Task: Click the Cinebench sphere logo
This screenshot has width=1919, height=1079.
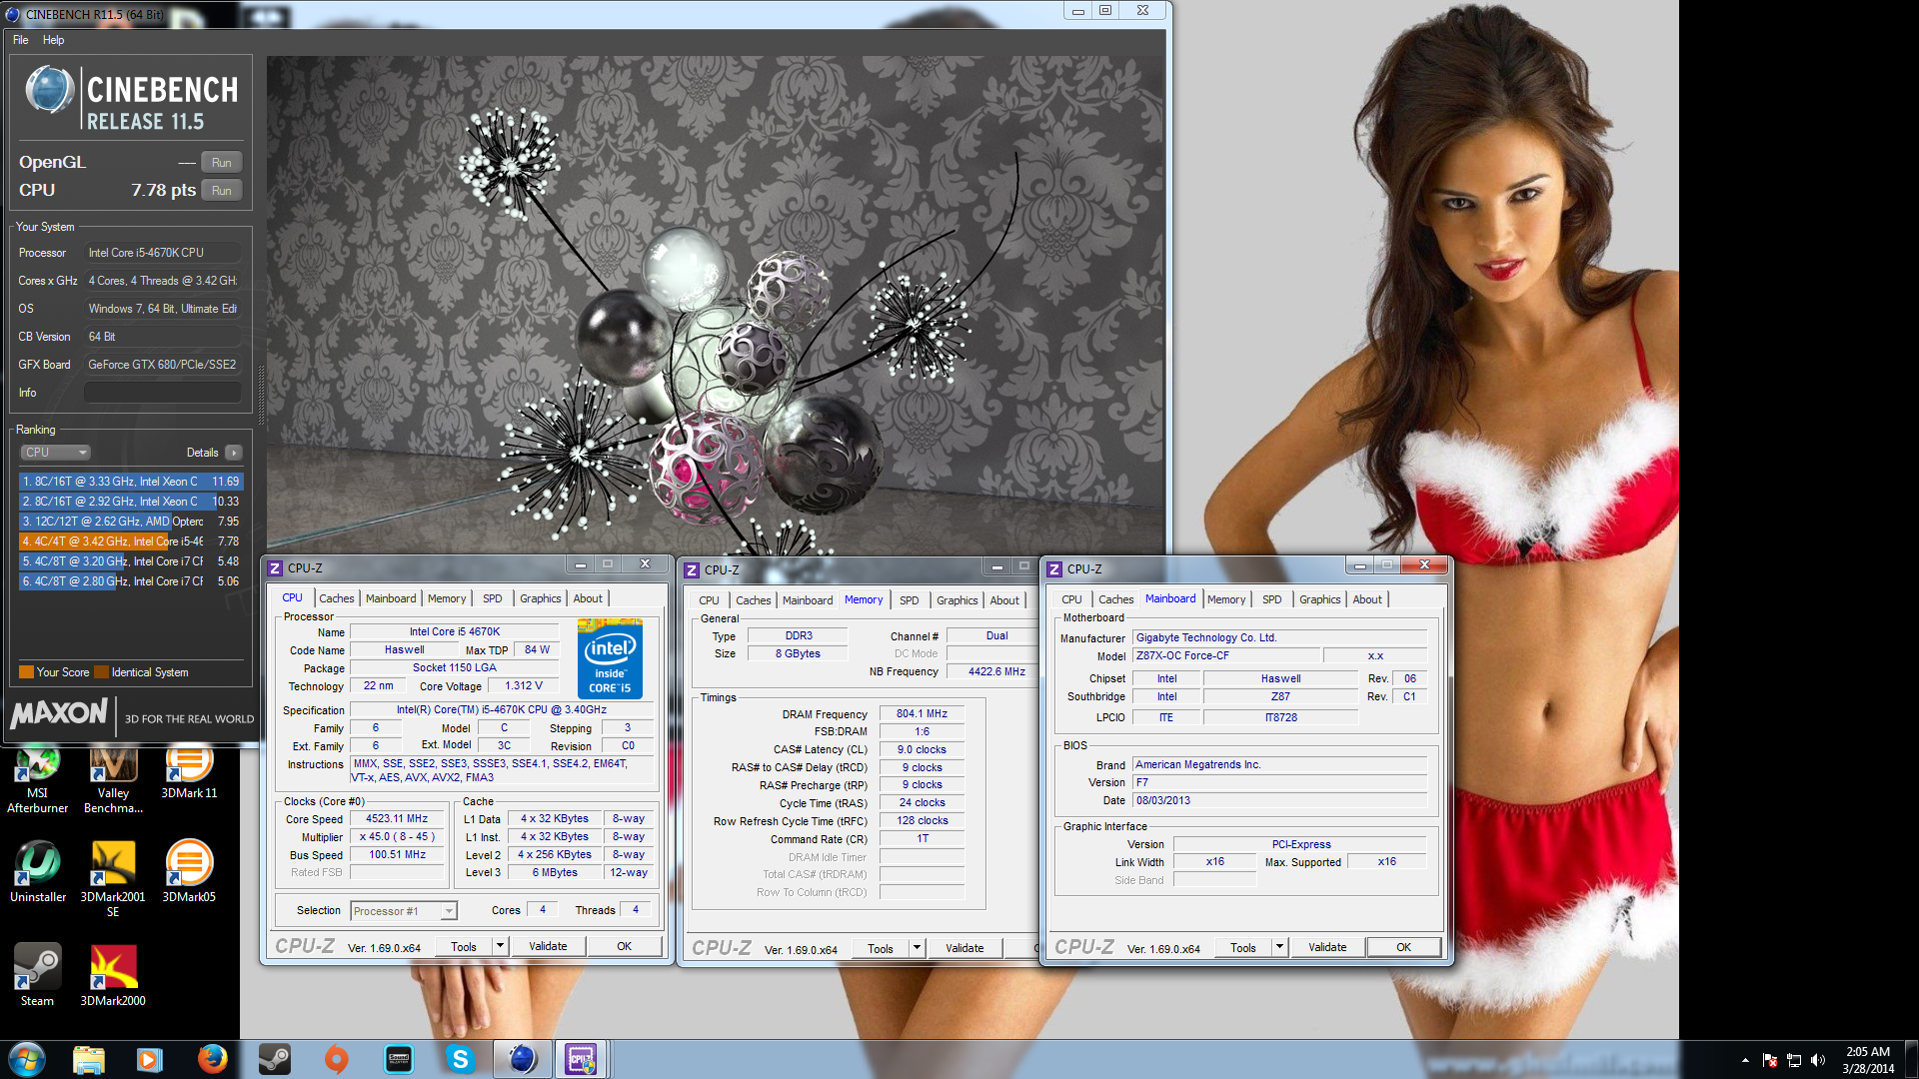Action: click(49, 90)
